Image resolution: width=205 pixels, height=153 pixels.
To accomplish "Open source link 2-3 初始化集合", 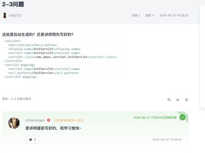I will [21, 99].
